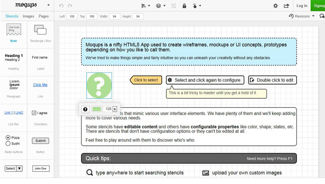
Task: Expand the Revisions dropdown arrow
Action: [x=313, y=16]
